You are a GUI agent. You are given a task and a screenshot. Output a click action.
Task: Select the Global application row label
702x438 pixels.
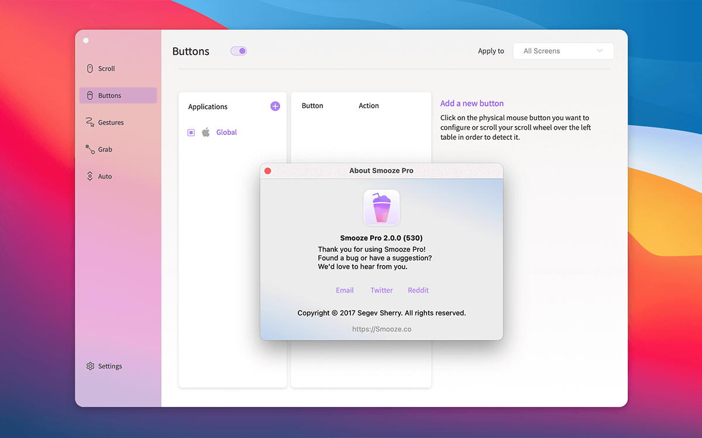click(x=226, y=133)
